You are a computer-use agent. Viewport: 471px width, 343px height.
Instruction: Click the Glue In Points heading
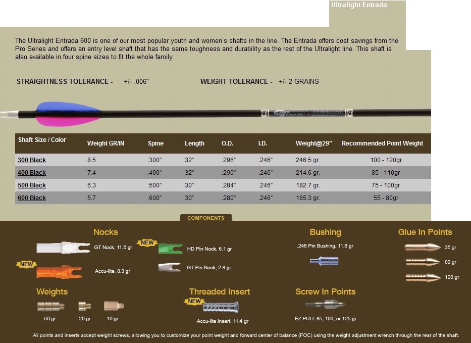tap(425, 232)
